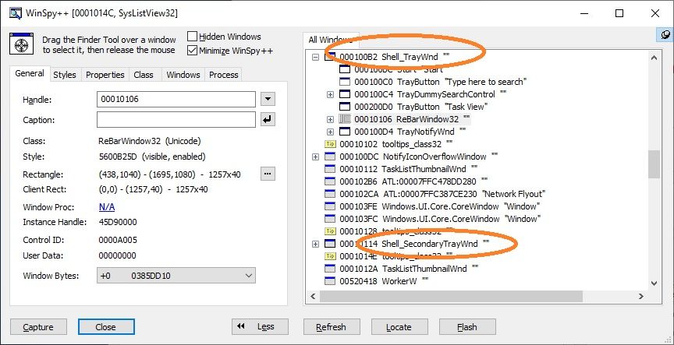The height and width of the screenshot is (345, 674).
Task: Click the tree scroll left arrow
Action: [x=313, y=296]
